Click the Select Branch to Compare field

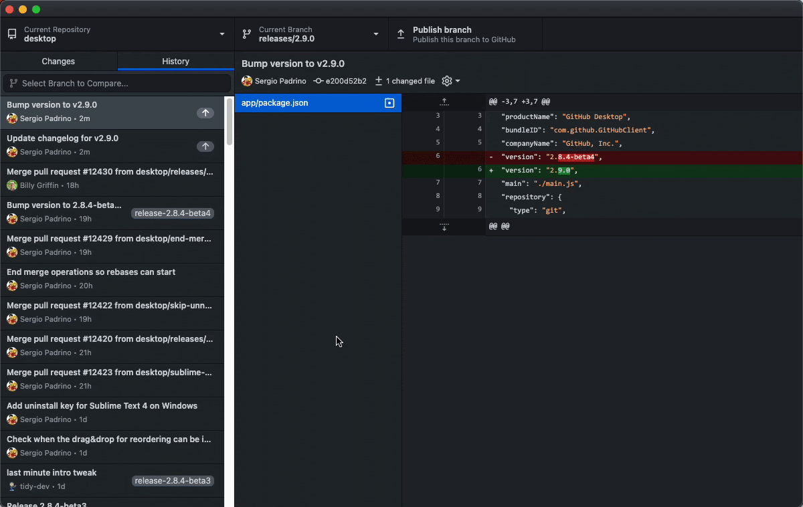click(116, 83)
